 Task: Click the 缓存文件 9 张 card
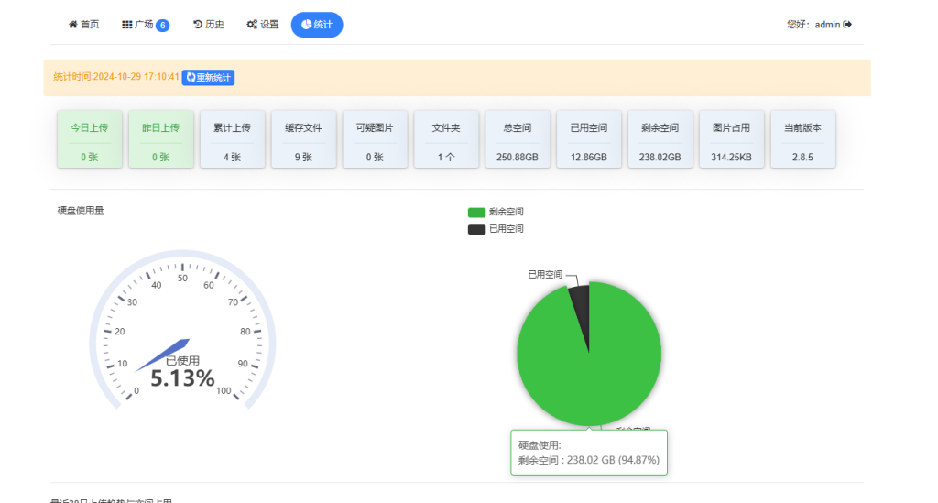[x=303, y=139]
